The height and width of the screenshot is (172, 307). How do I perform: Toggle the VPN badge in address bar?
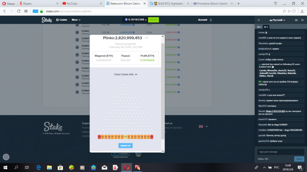coord(35,11)
